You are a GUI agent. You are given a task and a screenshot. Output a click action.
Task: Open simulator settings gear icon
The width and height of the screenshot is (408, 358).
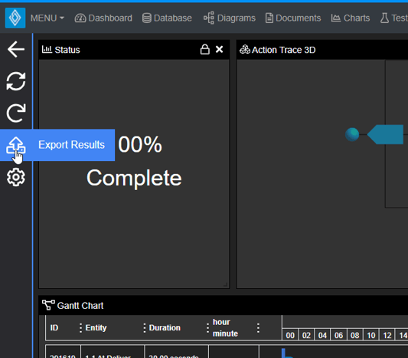point(16,177)
